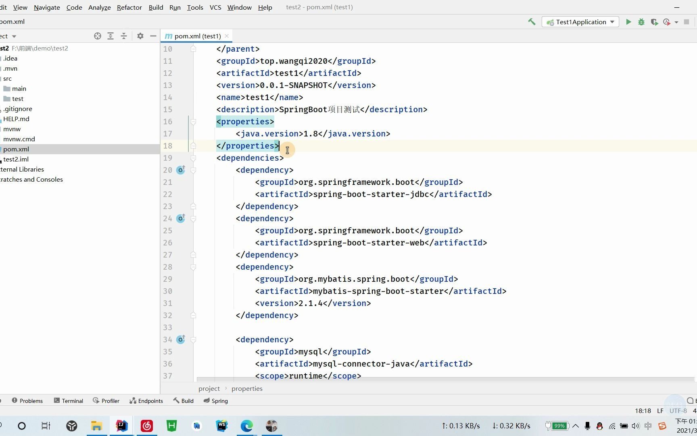Click the volume speaker icon in tray
697x436 pixels.
(636, 426)
